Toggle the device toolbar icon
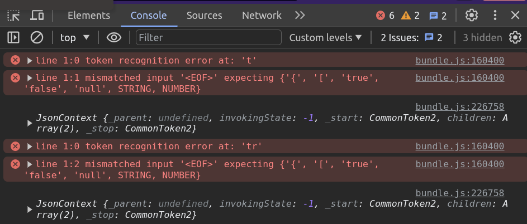The width and height of the screenshot is (527, 224). [x=37, y=16]
